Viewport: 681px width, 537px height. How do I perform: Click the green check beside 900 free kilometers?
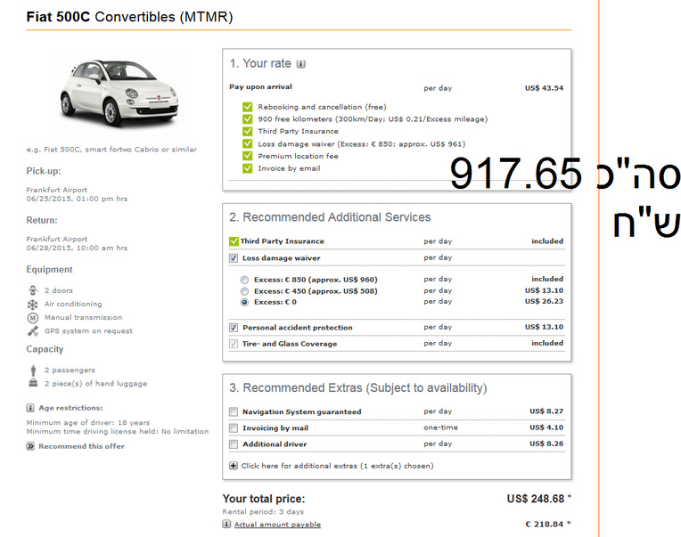pos(248,118)
